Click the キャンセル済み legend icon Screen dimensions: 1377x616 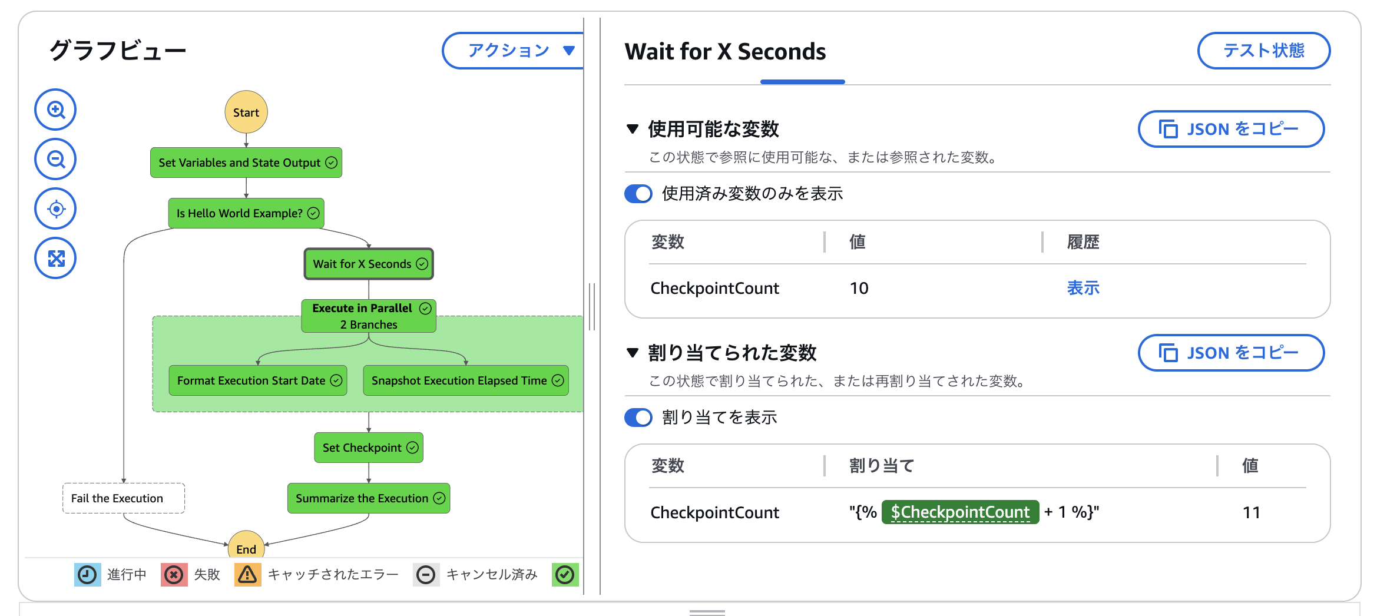pyautogui.click(x=426, y=574)
